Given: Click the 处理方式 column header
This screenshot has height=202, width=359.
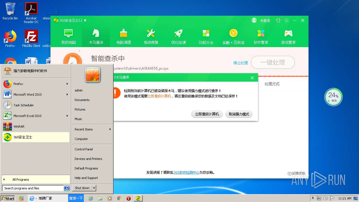Looking at the screenshot, I should [x=272, y=84].
